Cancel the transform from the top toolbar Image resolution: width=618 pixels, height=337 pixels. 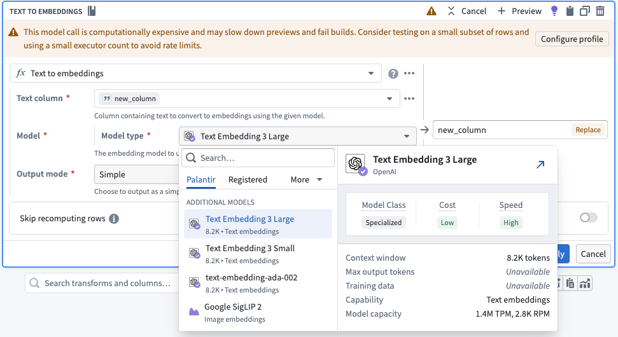(x=467, y=11)
